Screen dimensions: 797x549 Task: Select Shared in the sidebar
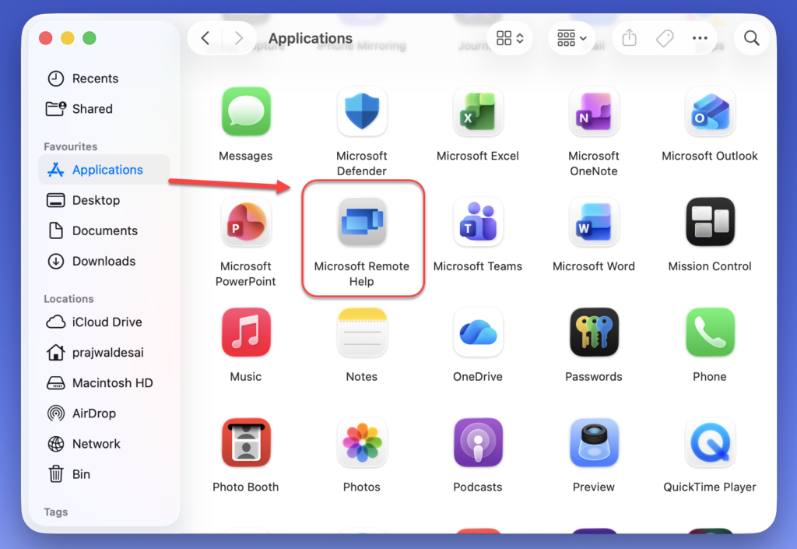click(104, 109)
